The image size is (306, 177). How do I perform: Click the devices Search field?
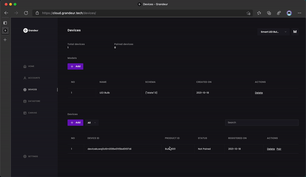262,122
